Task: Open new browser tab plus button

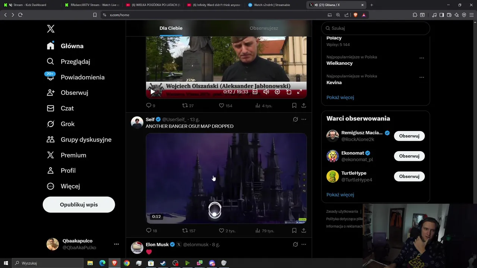Action: 372,5
